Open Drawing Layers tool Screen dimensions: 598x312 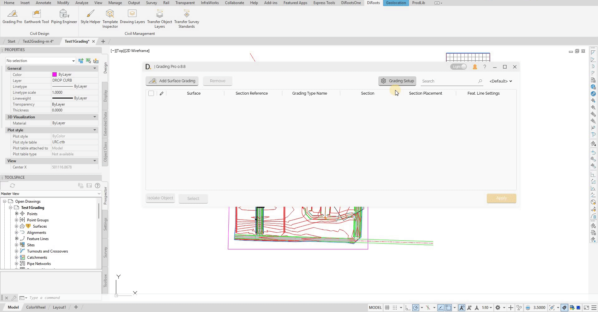pos(132,17)
